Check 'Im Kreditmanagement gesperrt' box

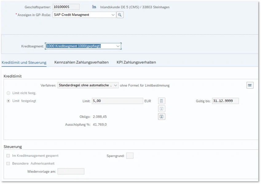click(8, 156)
